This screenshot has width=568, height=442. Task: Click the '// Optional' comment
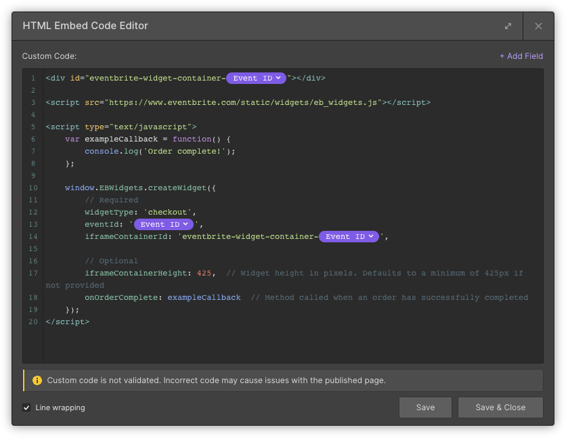(111, 261)
